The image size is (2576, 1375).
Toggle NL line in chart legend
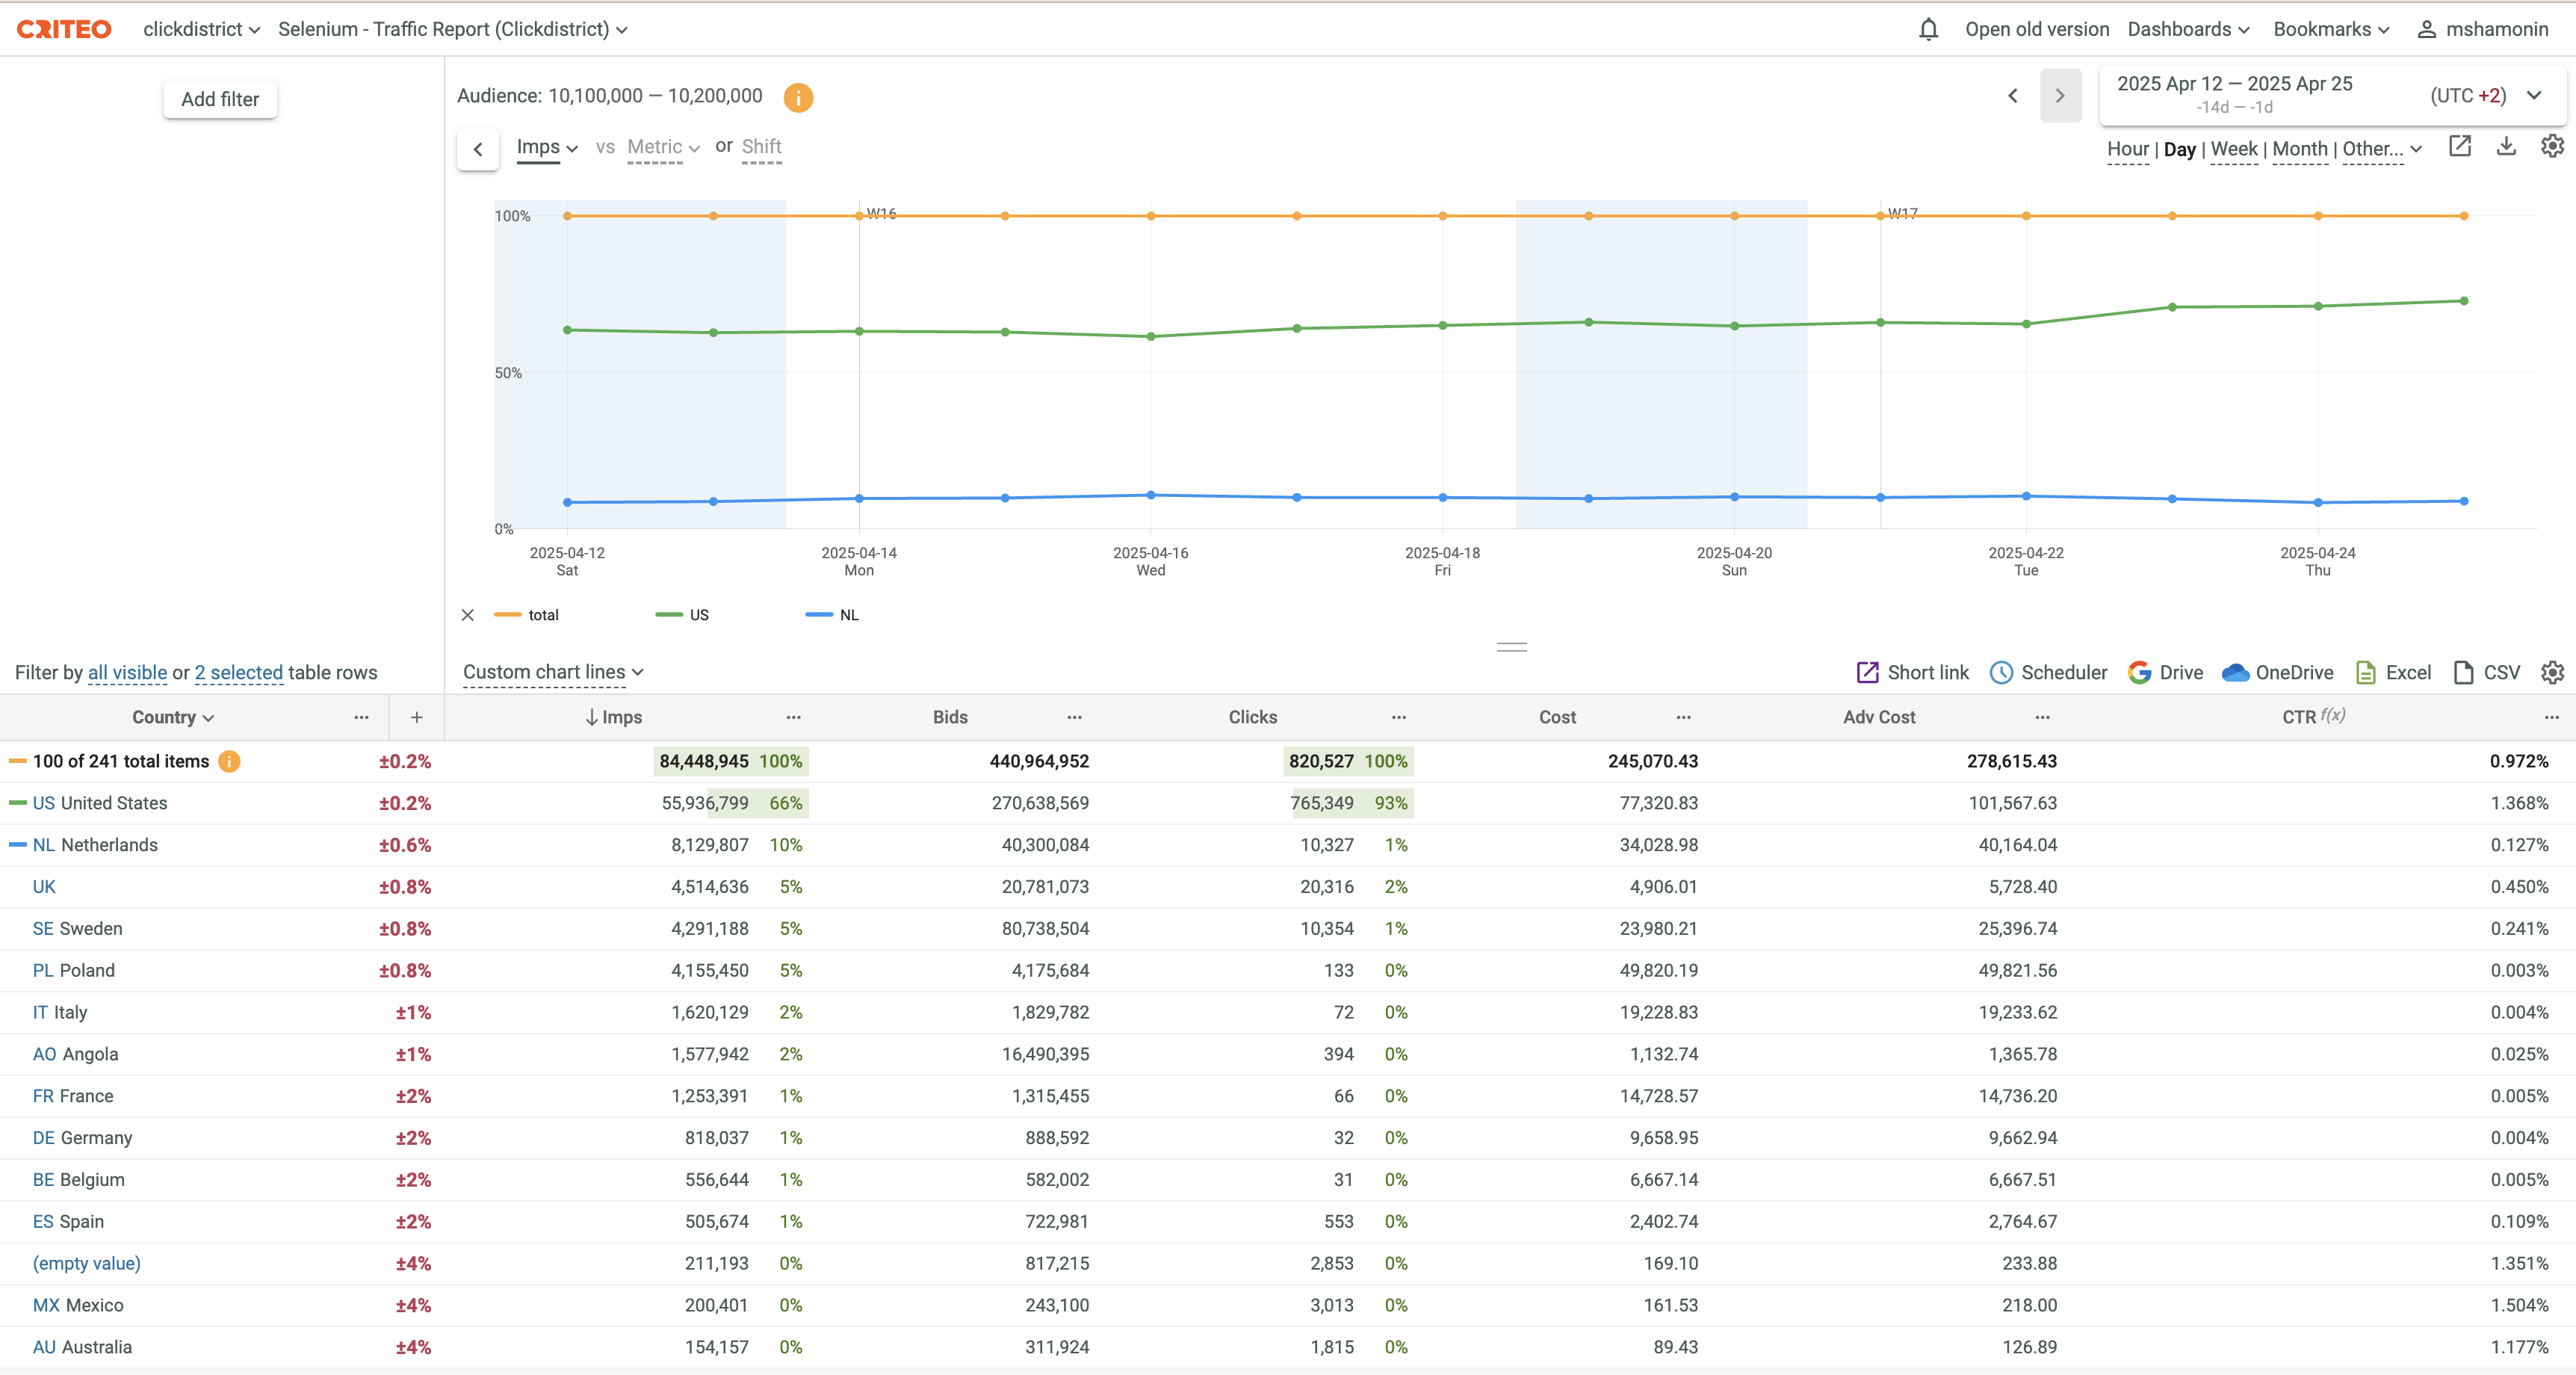pyautogui.click(x=833, y=615)
